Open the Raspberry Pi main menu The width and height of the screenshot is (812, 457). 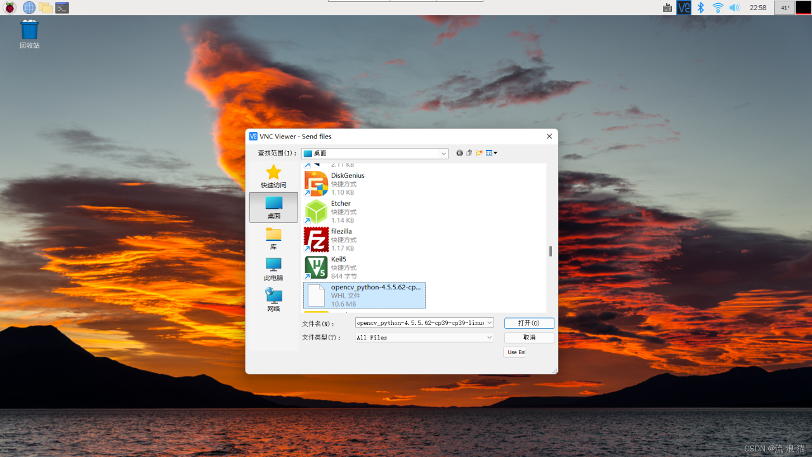(10, 8)
